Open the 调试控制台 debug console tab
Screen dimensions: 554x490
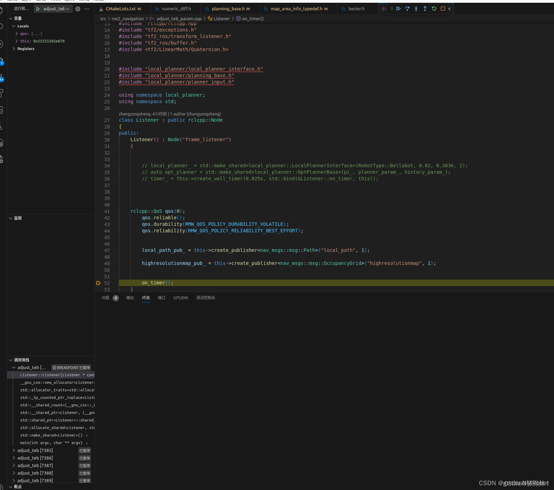click(206, 298)
